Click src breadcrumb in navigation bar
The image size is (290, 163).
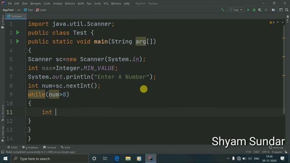(19, 10)
